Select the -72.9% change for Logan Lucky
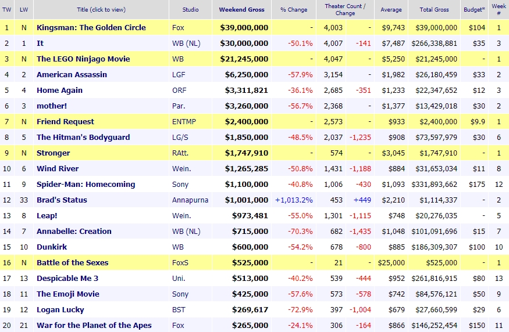 click(300, 309)
